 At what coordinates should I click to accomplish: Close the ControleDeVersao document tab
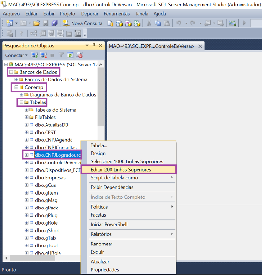click(x=200, y=46)
